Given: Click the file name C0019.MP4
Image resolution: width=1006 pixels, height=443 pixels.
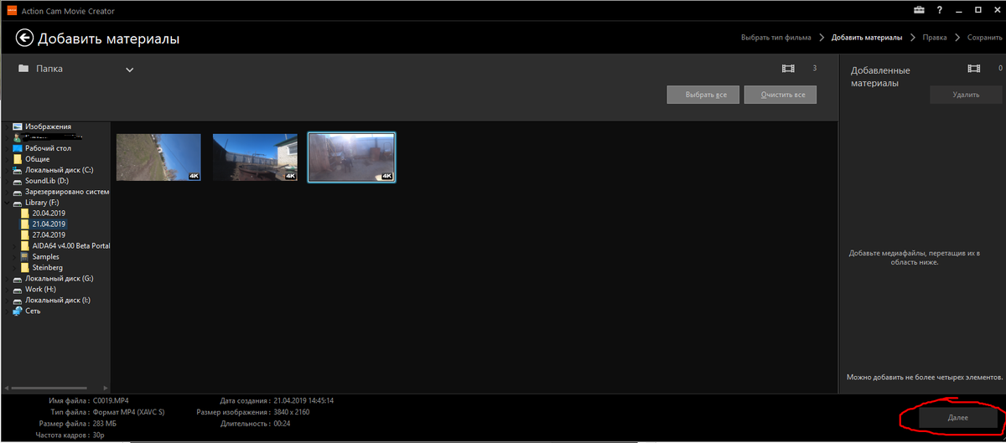Looking at the screenshot, I should pyautogui.click(x=111, y=401).
